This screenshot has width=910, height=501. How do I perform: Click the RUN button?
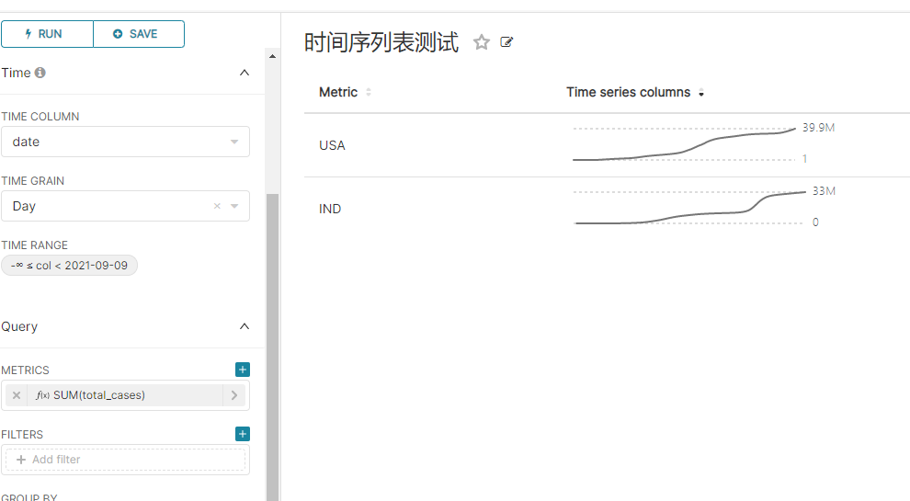[47, 34]
